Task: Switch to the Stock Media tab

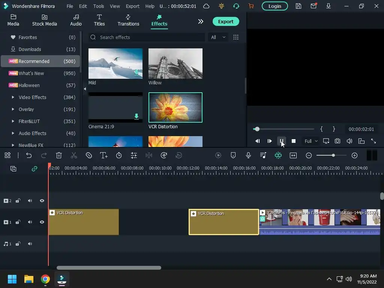Action: (44, 20)
